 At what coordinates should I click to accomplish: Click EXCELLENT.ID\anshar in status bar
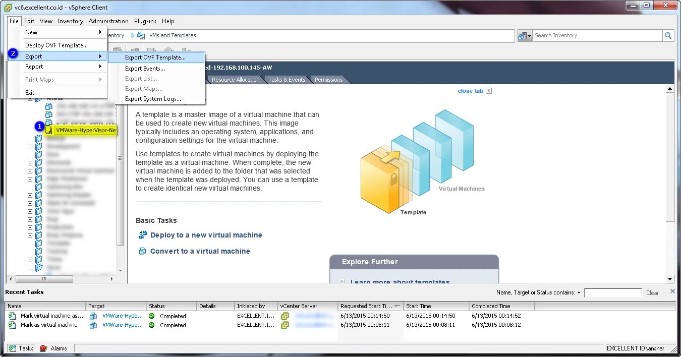(x=635, y=348)
